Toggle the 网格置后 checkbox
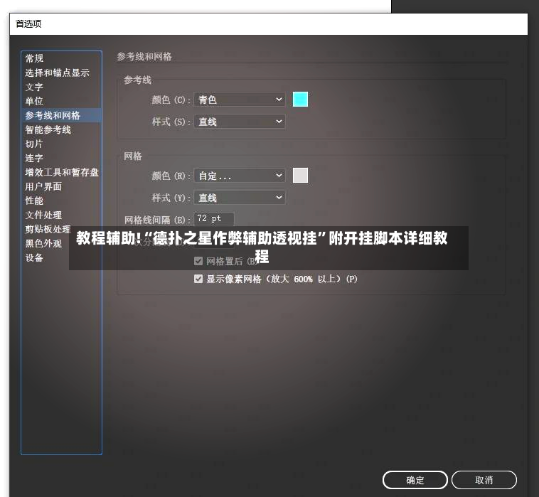Image resolution: width=539 pixels, height=497 pixels. (198, 261)
